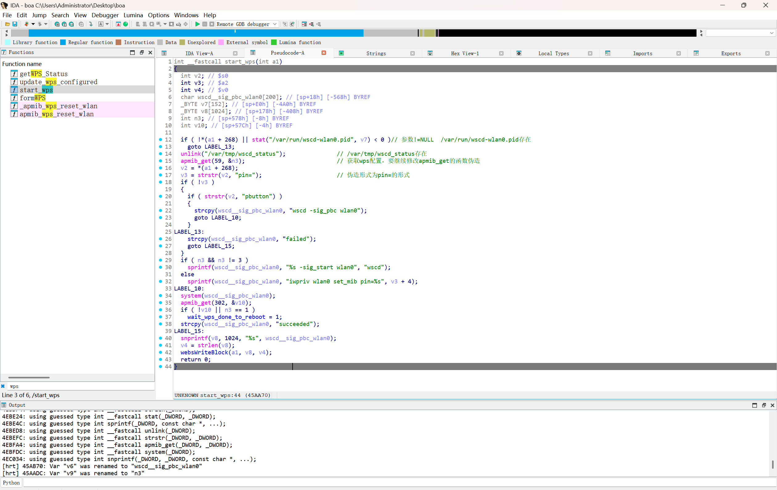Click the blue navigation band

[x=196, y=33]
